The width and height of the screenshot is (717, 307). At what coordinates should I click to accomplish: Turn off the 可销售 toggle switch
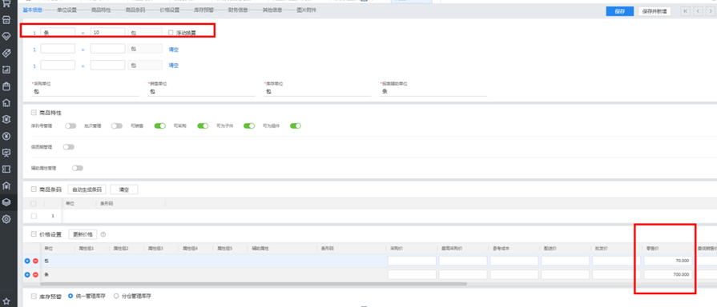point(159,126)
